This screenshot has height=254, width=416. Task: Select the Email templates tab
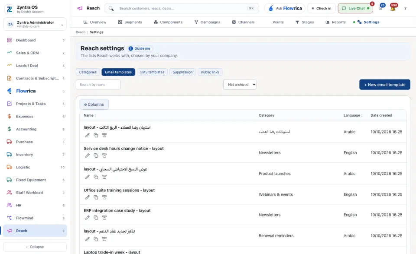pos(118,72)
